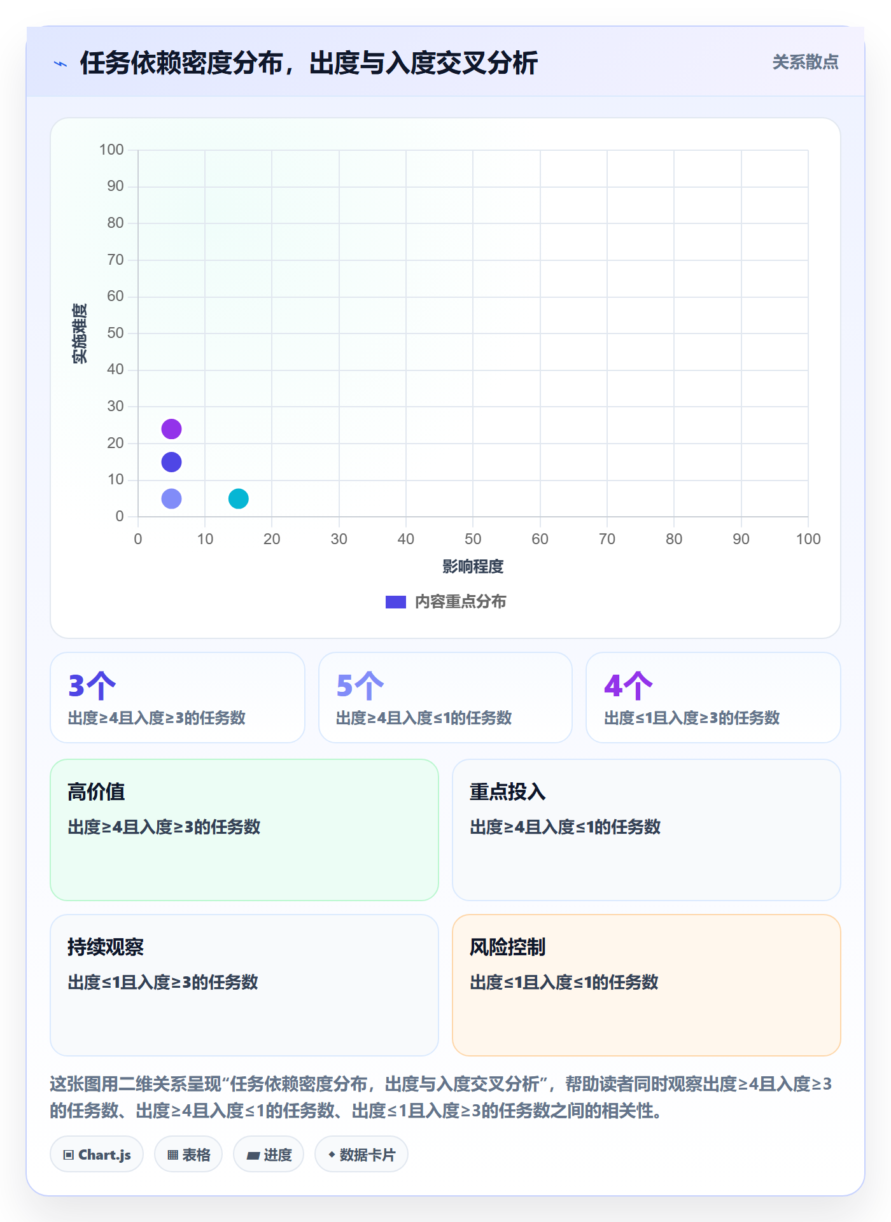The image size is (891, 1222).
Task: Click the 关系散点 label in the header
Action: [805, 62]
